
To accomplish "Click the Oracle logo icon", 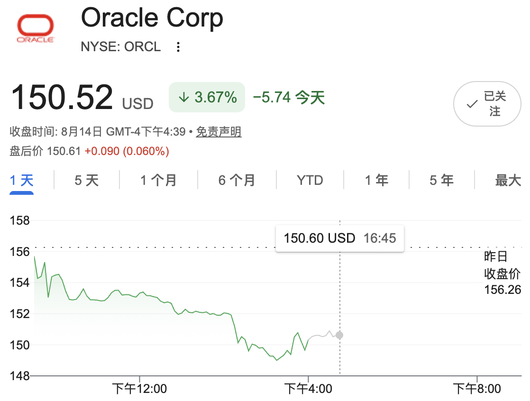I will click(36, 28).
